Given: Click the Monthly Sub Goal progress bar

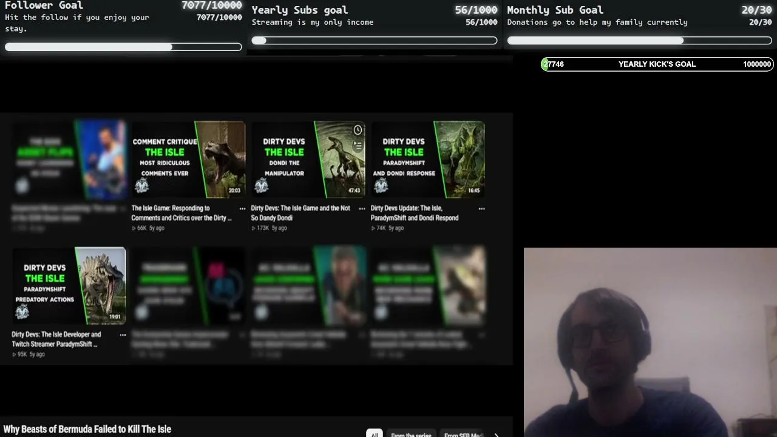Looking at the screenshot, I should pos(640,41).
